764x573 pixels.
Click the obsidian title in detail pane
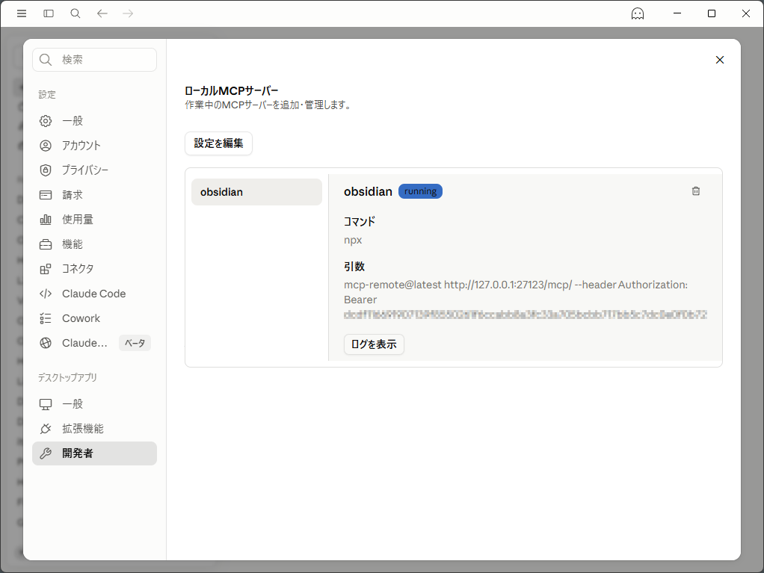[x=368, y=192]
